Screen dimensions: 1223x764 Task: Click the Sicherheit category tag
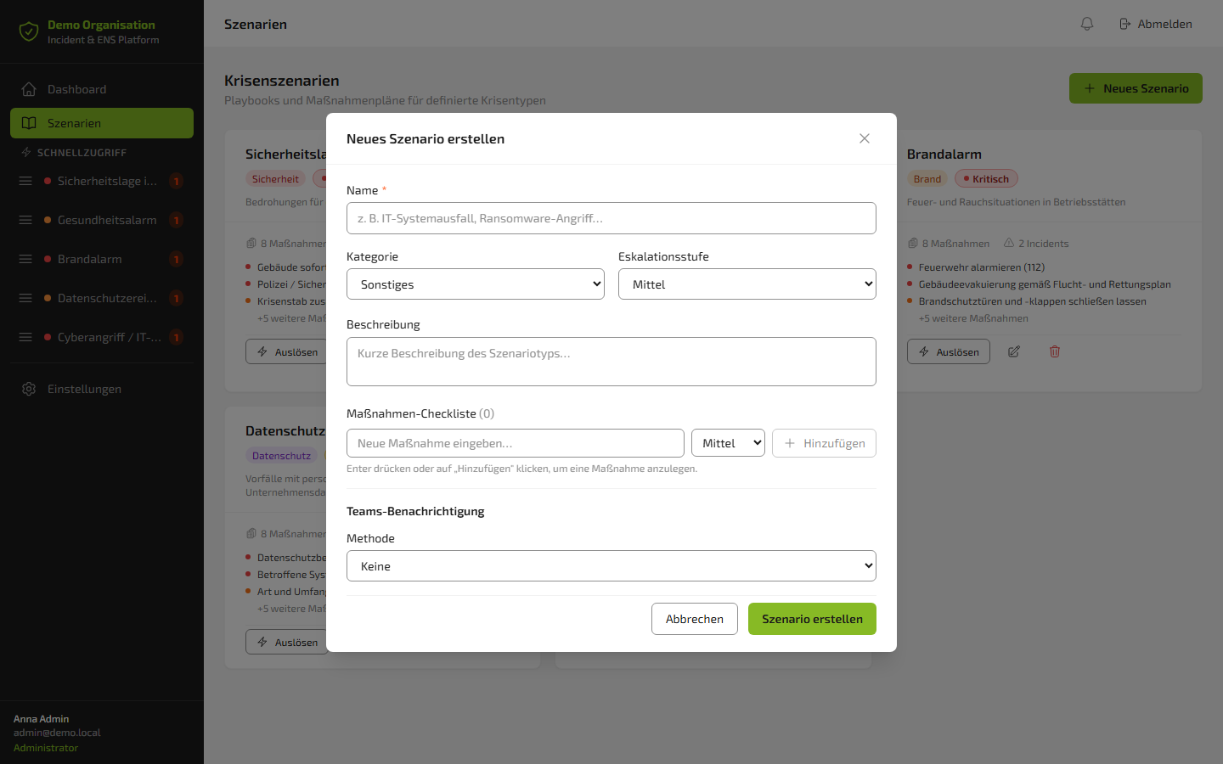click(x=275, y=179)
